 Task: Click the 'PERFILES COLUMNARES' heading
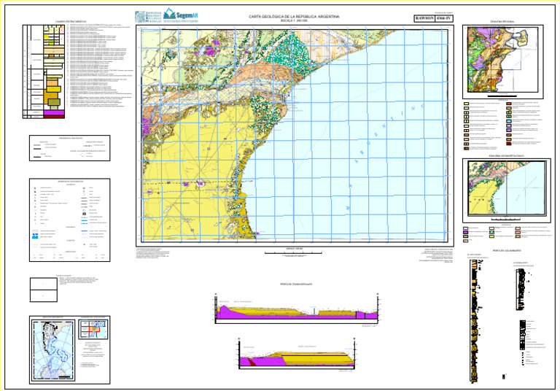click(x=507, y=251)
